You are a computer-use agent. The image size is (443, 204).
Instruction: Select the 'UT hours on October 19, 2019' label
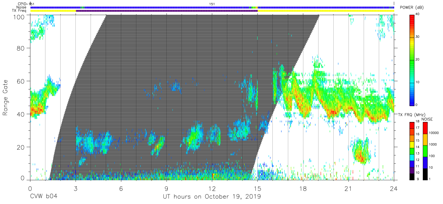212,197
